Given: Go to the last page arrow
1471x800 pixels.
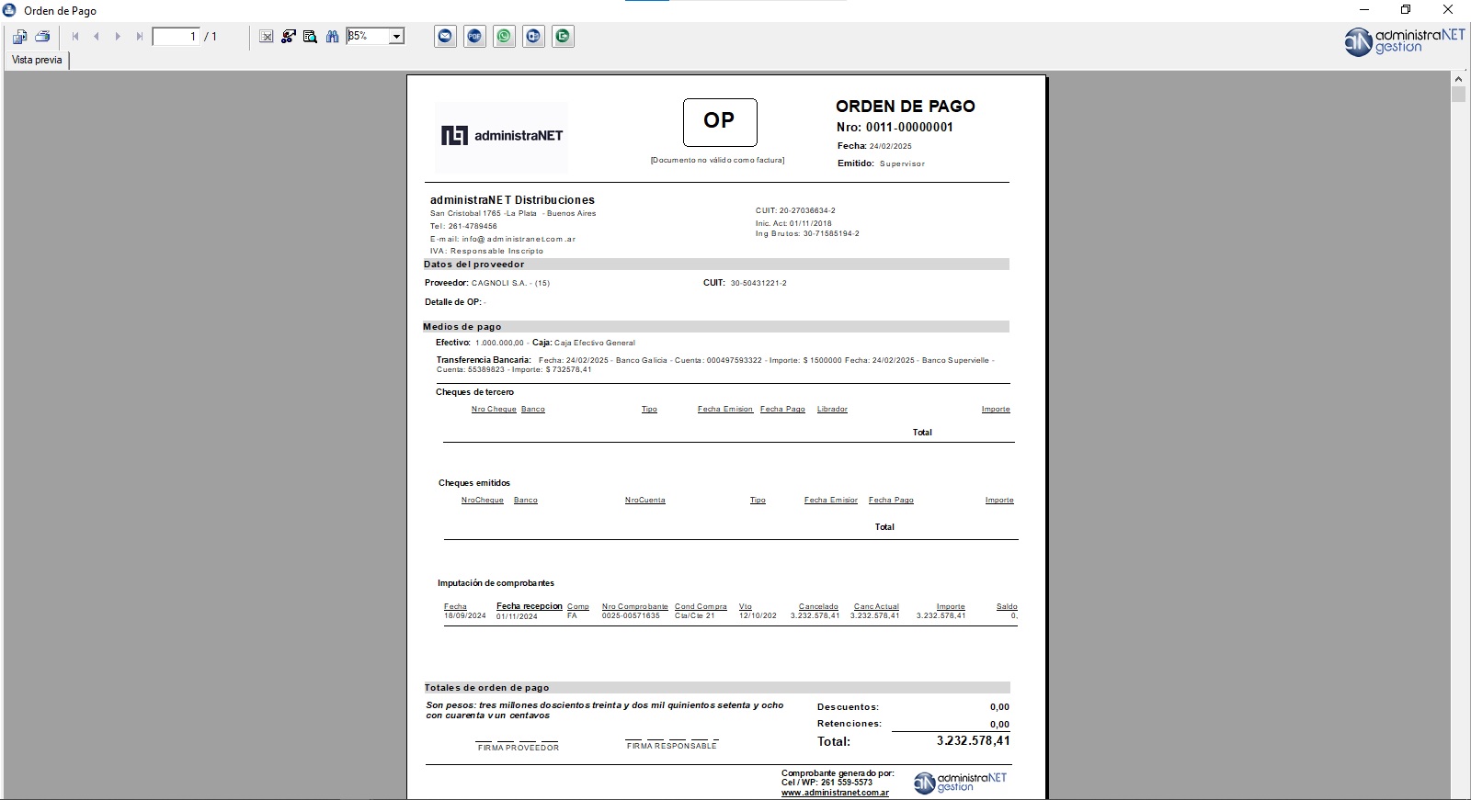Looking at the screenshot, I should tap(140, 37).
